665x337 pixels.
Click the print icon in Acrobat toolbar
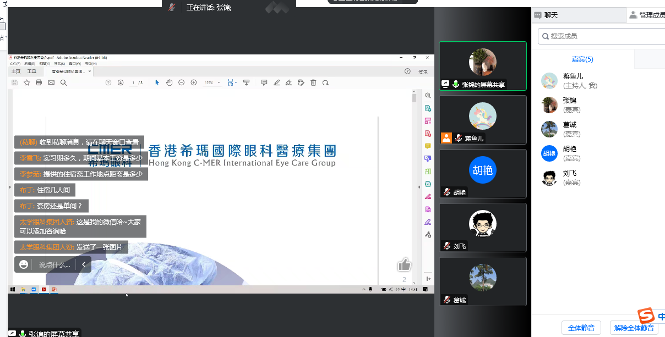(39, 82)
